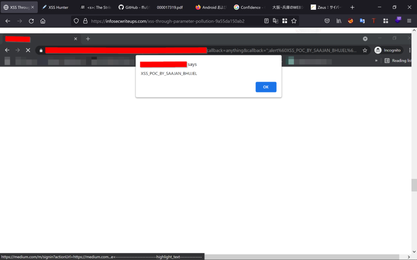Image resolution: width=417 pixels, height=260 pixels.
Task: Reload the infosecwriteups page
Action: (x=31, y=21)
